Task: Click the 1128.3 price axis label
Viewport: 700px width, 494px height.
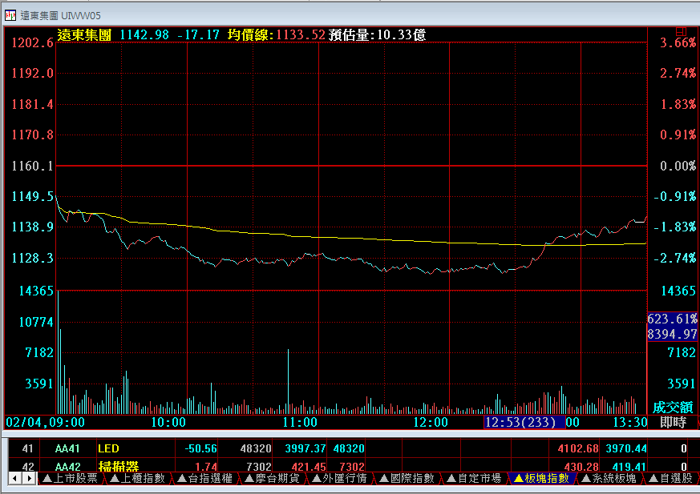Action: (x=32, y=258)
